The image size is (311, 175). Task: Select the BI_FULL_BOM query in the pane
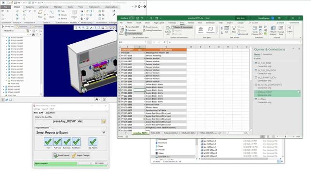277,65
